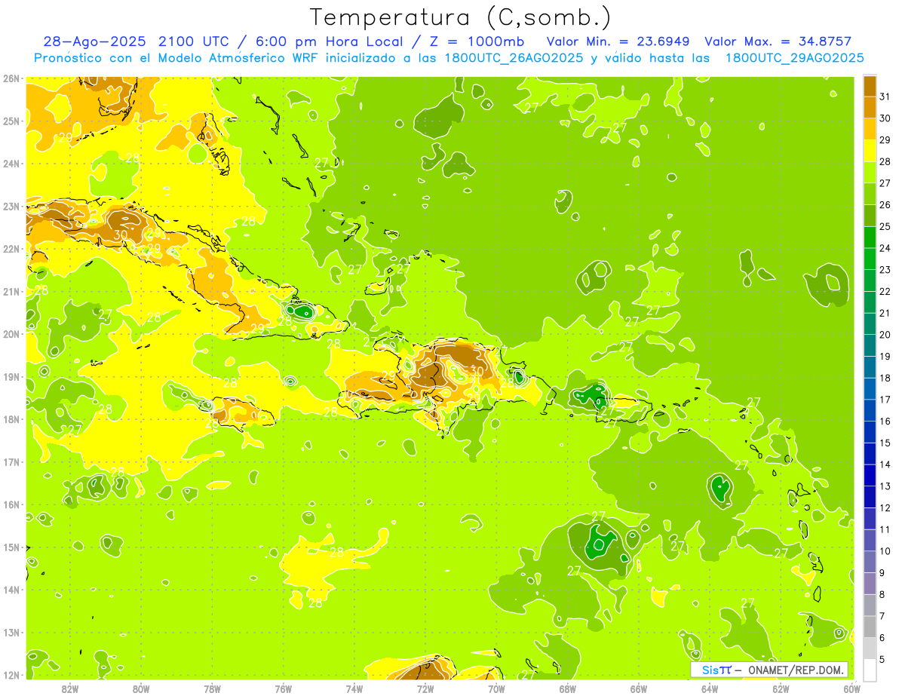The image size is (905, 699).
Task: Click the color scale value 16
Action: pos(885,422)
